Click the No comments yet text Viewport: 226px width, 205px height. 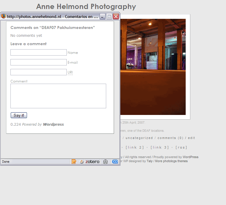point(26,35)
